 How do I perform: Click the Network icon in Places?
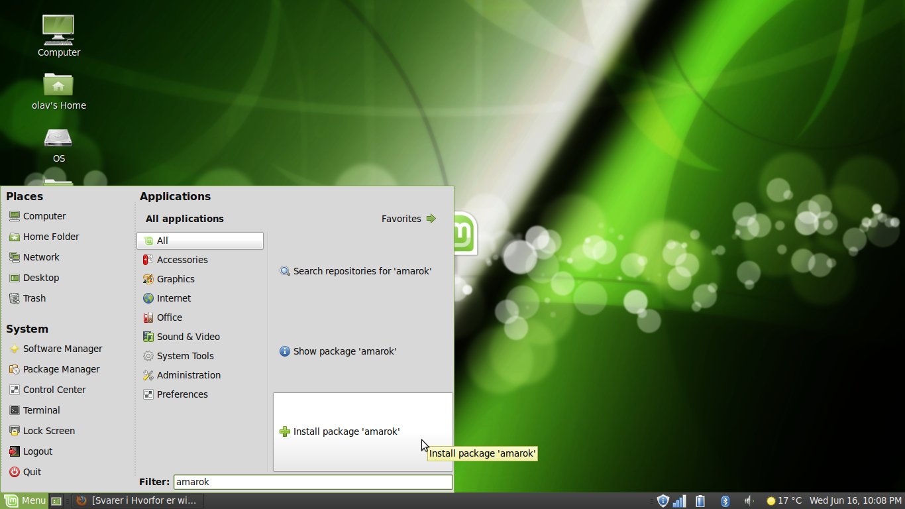tap(14, 257)
